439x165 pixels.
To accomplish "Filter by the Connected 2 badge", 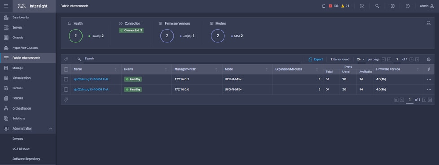I will pos(131,30).
